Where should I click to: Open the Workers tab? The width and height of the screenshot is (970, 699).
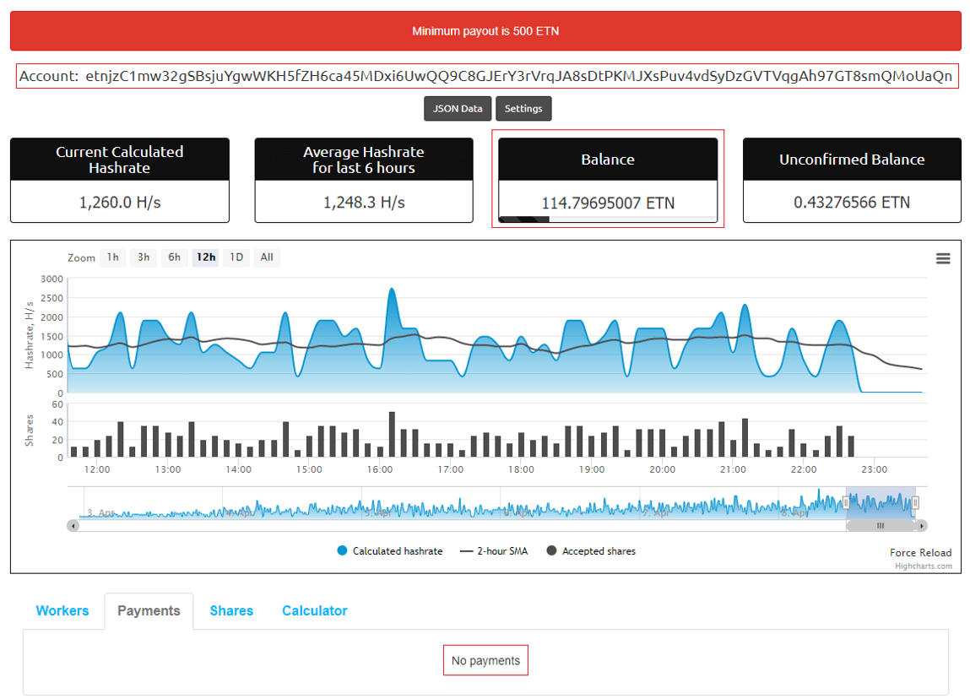62,611
